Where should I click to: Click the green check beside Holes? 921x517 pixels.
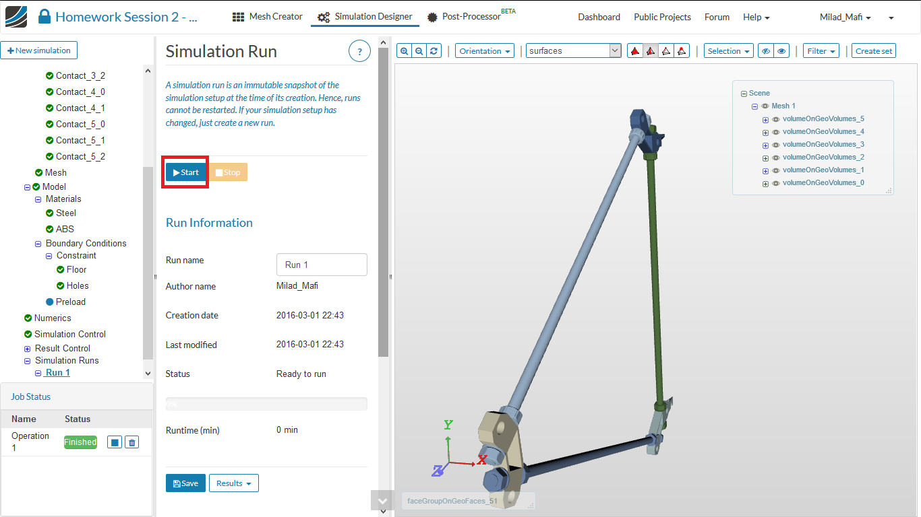point(60,285)
